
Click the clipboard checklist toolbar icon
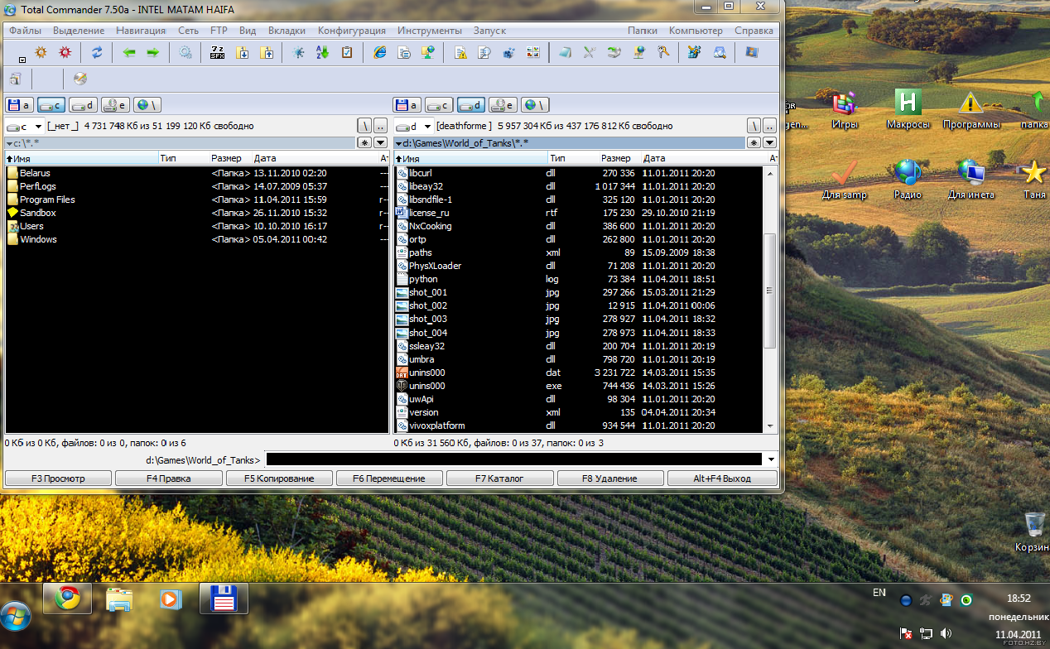pyautogui.click(x=347, y=52)
